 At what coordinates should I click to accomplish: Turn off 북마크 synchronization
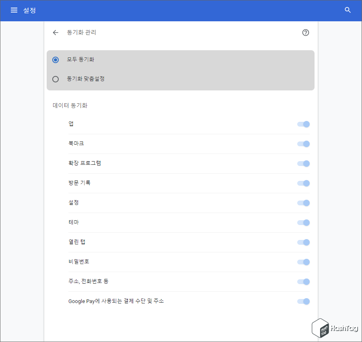tap(303, 144)
